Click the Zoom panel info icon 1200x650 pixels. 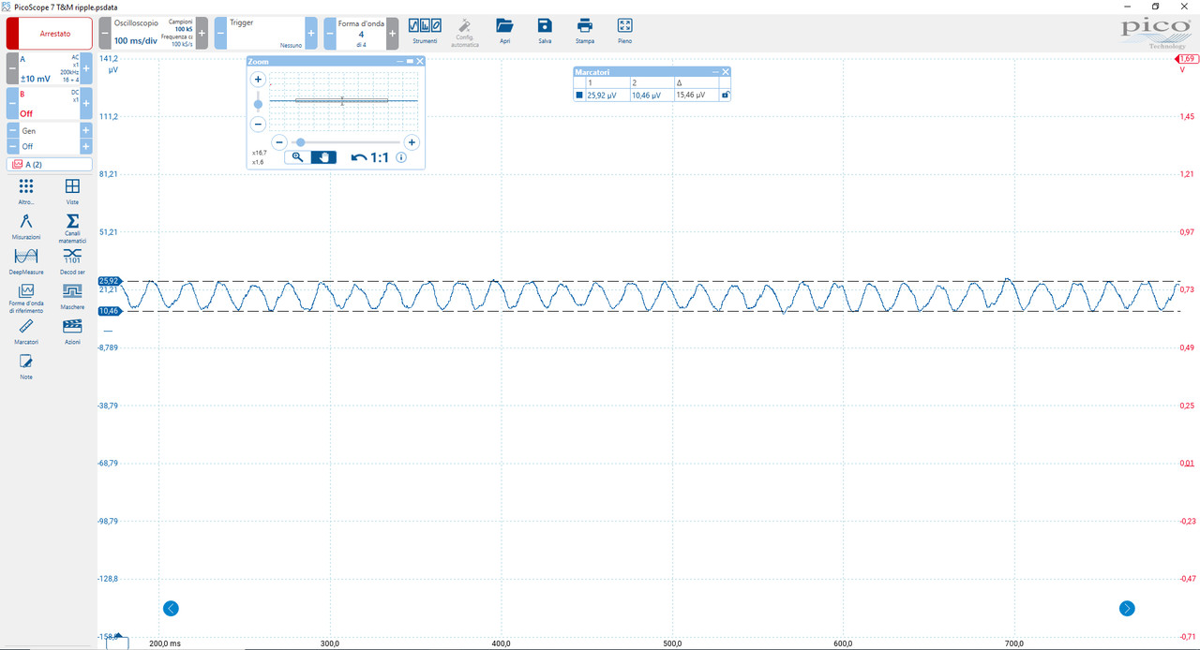[401, 157]
